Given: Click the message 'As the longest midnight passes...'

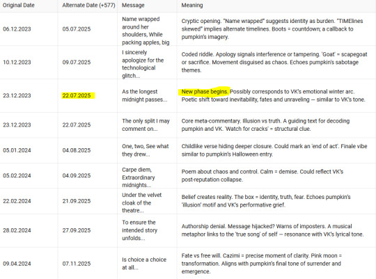Looking at the screenshot, I should (145, 95).
